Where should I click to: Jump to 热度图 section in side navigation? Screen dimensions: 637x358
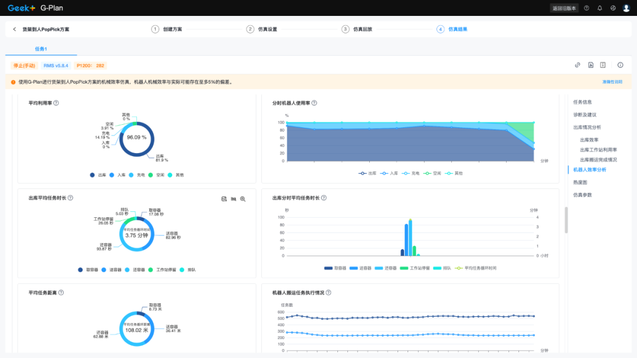click(580, 183)
